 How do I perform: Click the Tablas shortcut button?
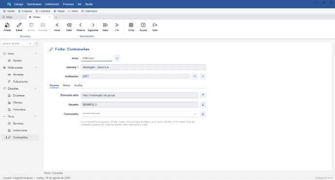(59, 11)
